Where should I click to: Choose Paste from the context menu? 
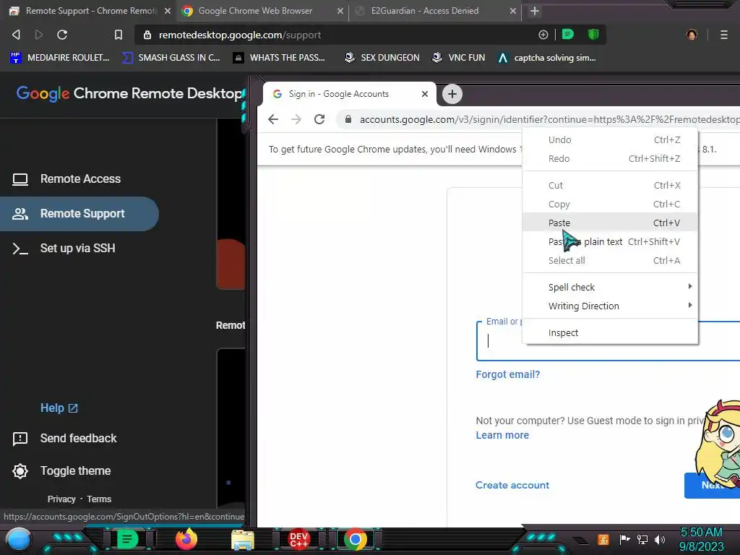[x=610, y=223]
